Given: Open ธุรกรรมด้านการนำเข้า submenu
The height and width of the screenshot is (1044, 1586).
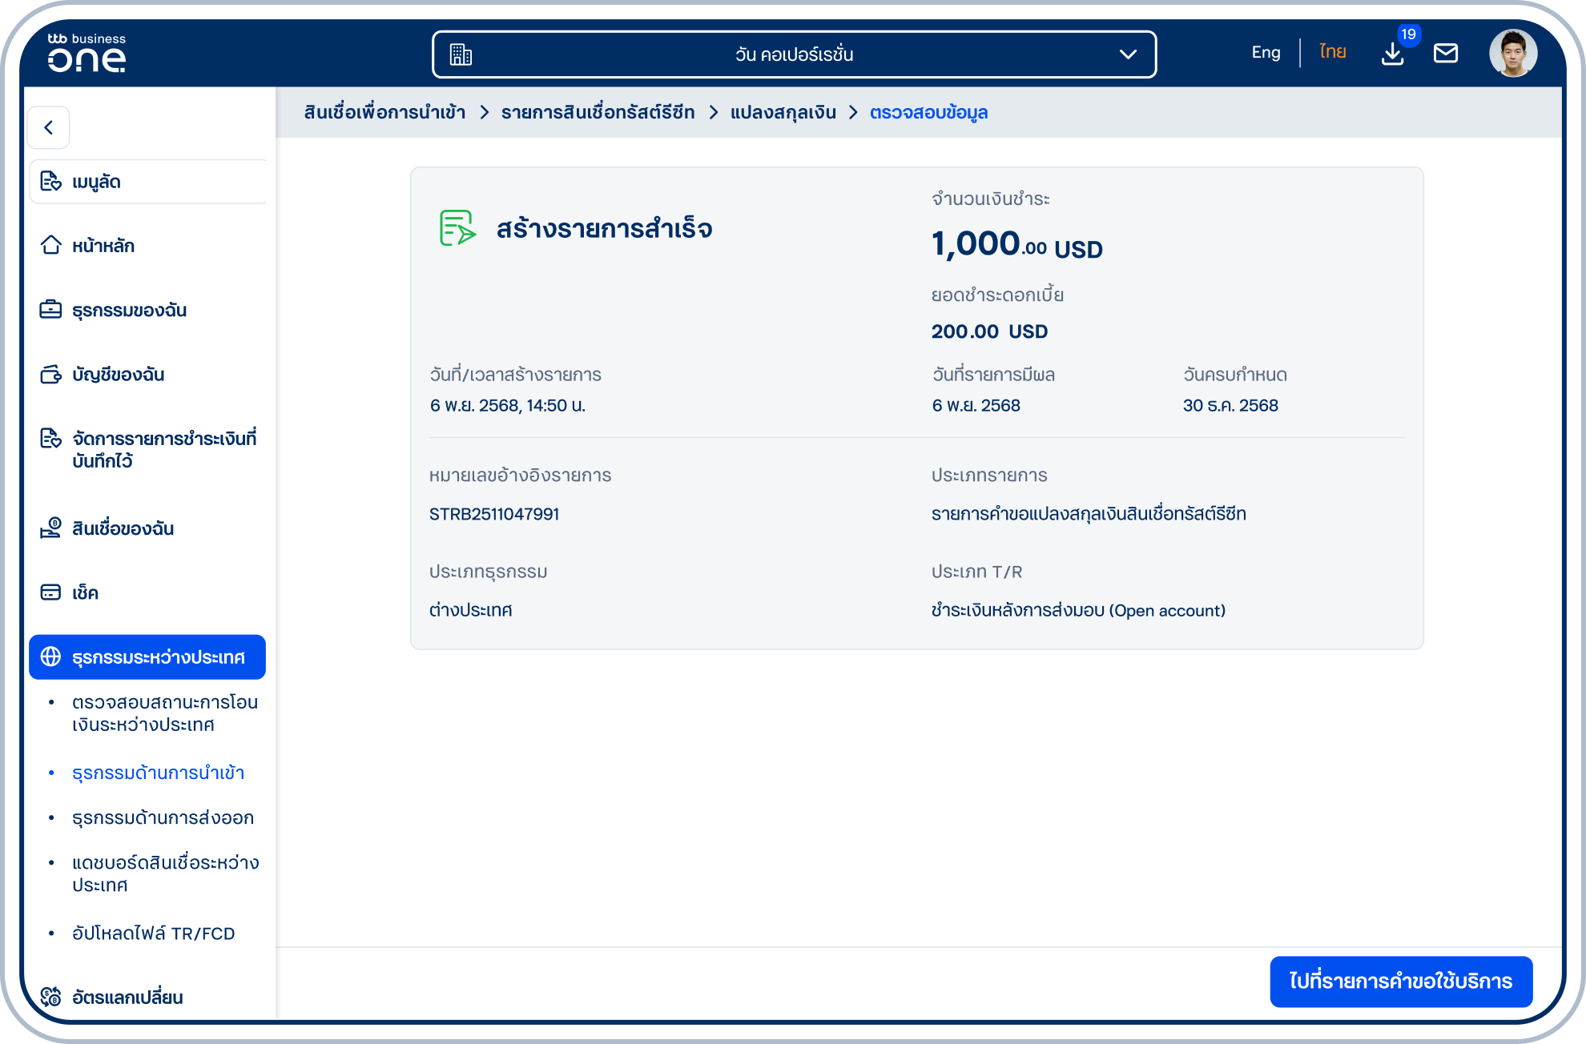Looking at the screenshot, I should click(x=158, y=773).
